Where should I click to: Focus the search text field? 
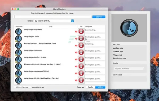pos(52,17)
